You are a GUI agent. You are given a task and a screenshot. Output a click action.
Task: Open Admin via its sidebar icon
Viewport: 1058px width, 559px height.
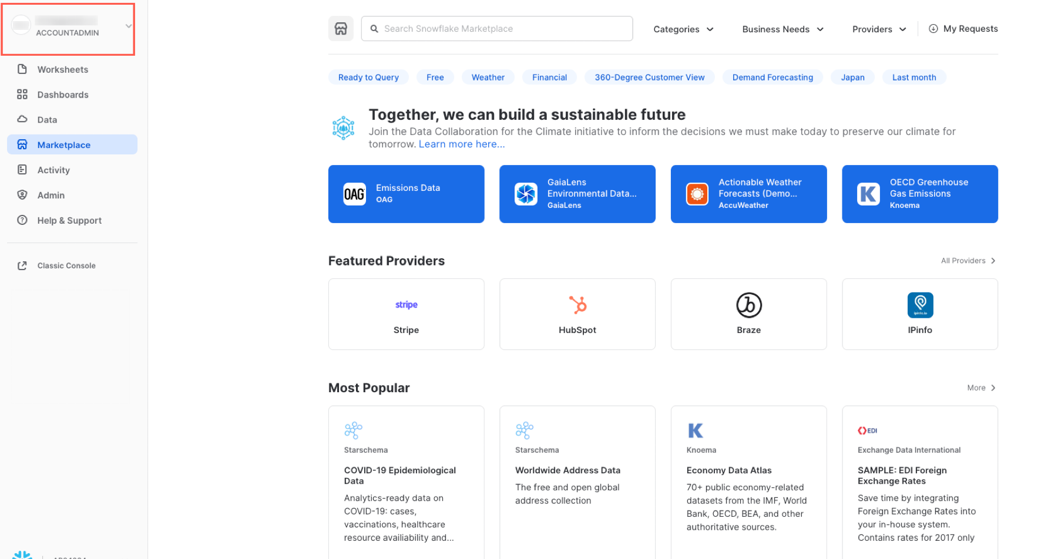click(x=22, y=195)
